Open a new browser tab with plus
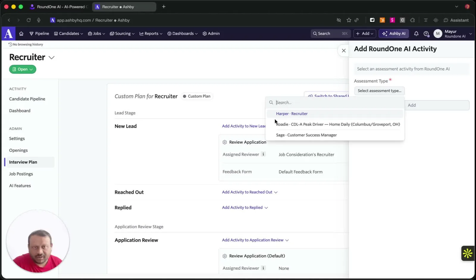 tap(164, 7)
